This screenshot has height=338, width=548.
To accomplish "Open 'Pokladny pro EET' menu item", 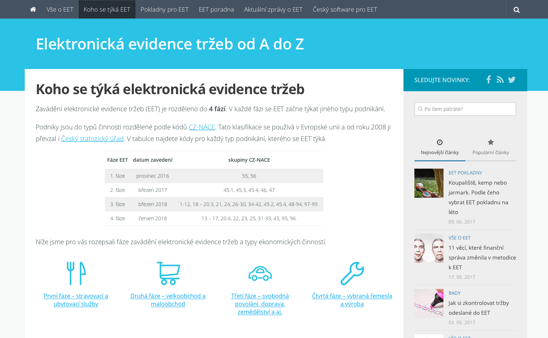I will 165,9.
